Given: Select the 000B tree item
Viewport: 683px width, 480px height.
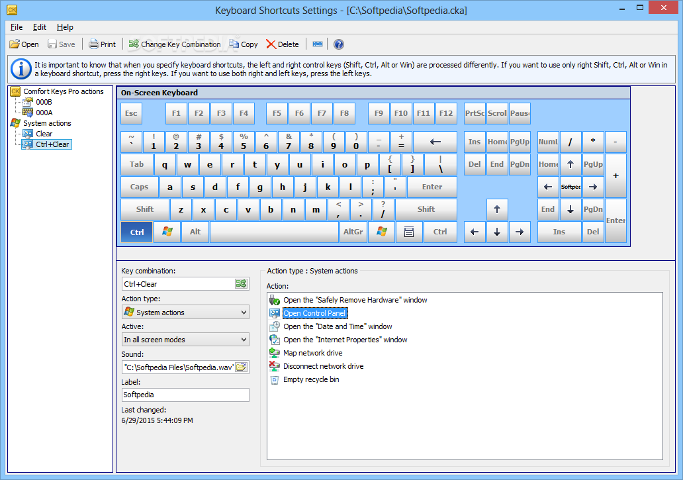Looking at the screenshot, I should (44, 102).
